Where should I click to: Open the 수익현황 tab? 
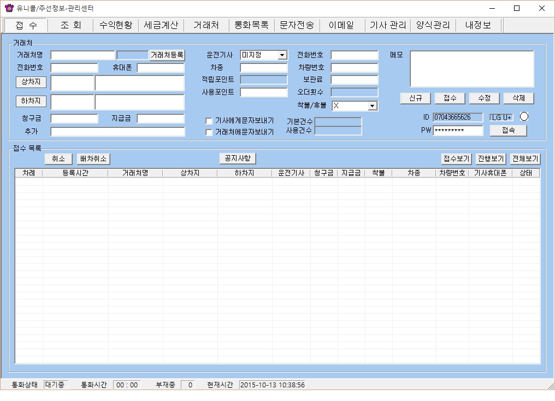tap(116, 25)
